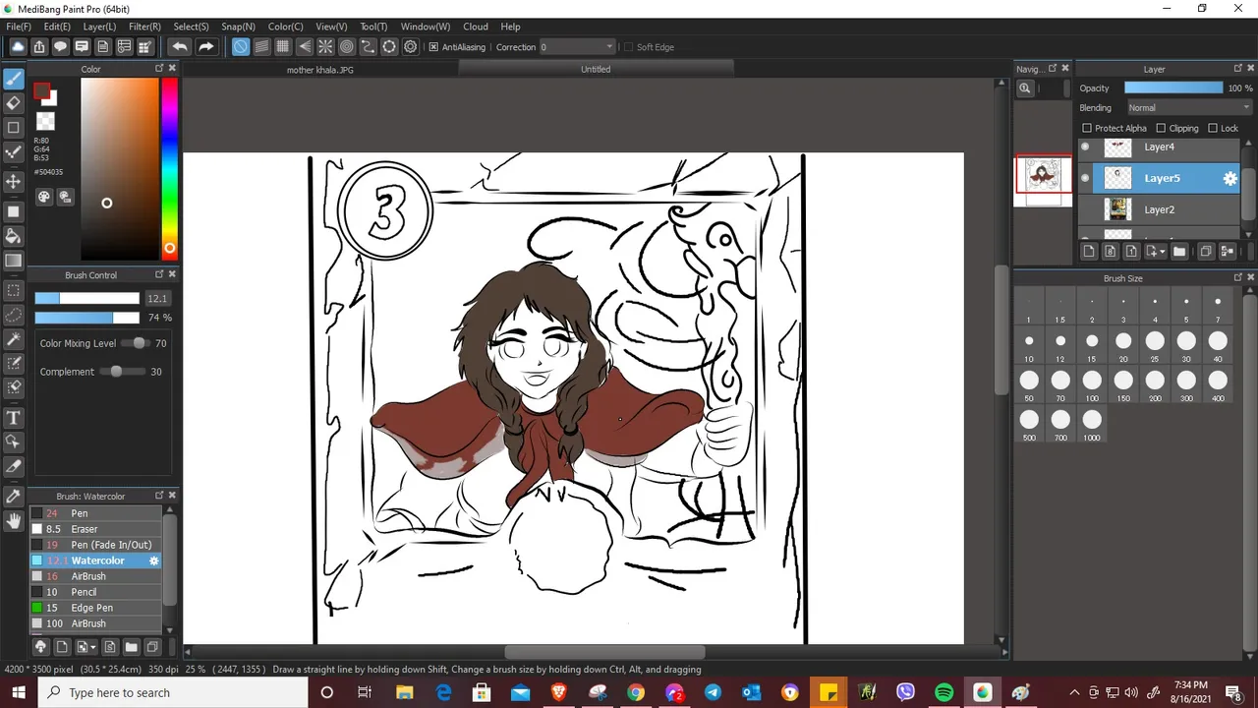Select the Magic Wand tool
The image size is (1258, 708).
pos(14,339)
